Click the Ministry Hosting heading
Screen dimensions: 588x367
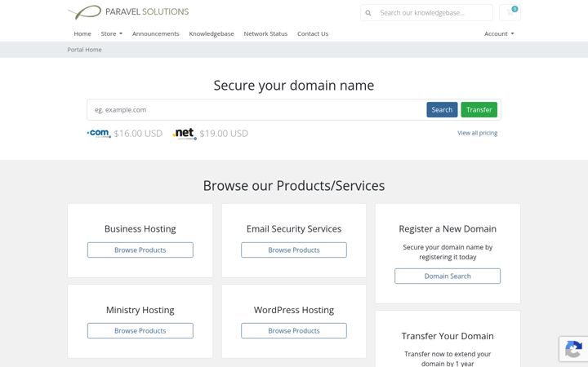[140, 310]
